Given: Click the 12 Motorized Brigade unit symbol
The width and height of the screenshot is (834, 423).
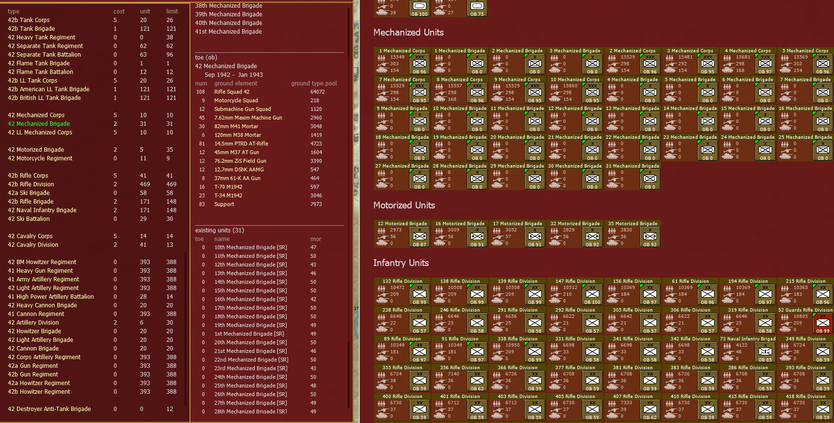Looking at the screenshot, I should [420, 237].
